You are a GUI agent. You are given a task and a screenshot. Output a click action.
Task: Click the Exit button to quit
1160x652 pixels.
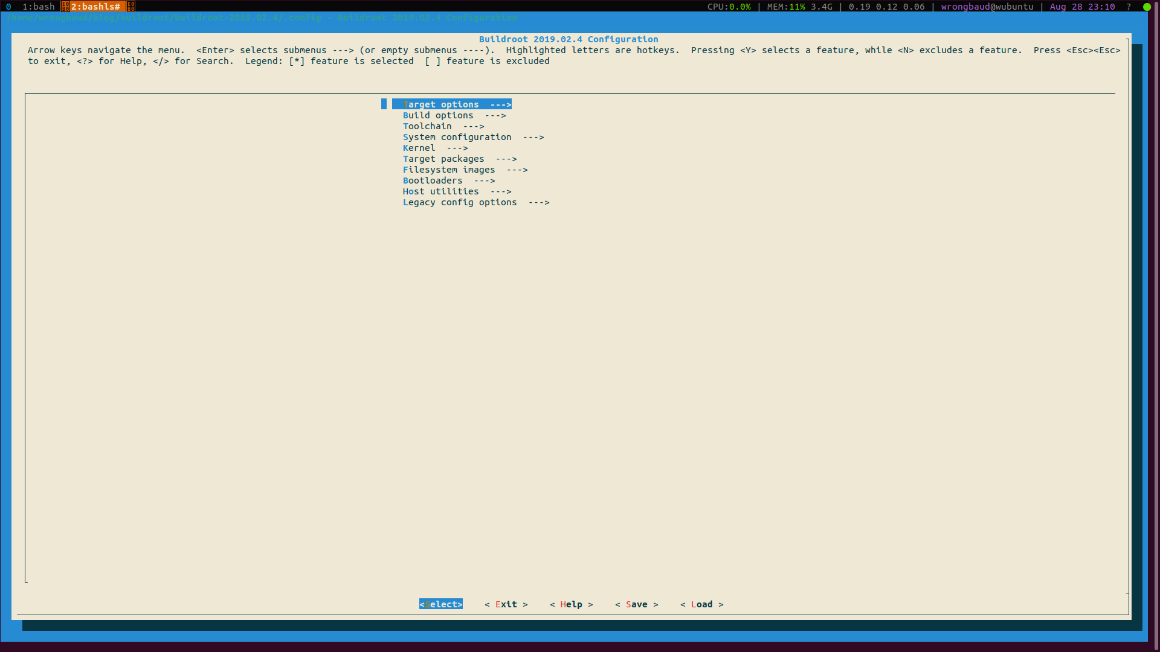506,604
